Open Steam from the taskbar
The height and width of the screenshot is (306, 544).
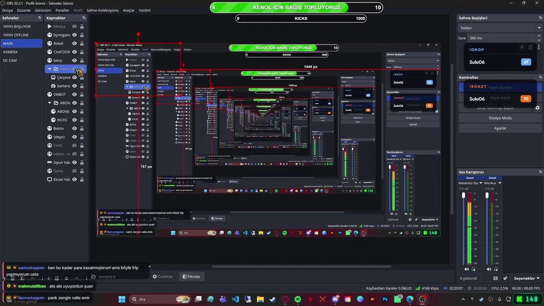pyautogui.click(x=273, y=299)
